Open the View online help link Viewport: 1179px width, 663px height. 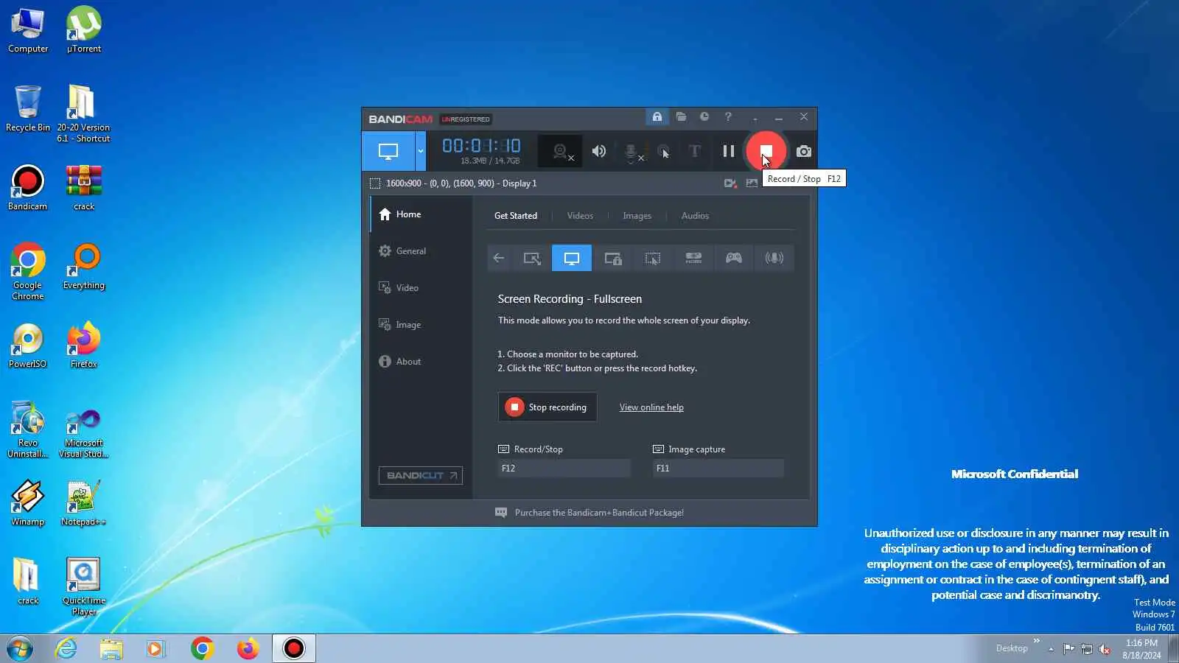[651, 407]
